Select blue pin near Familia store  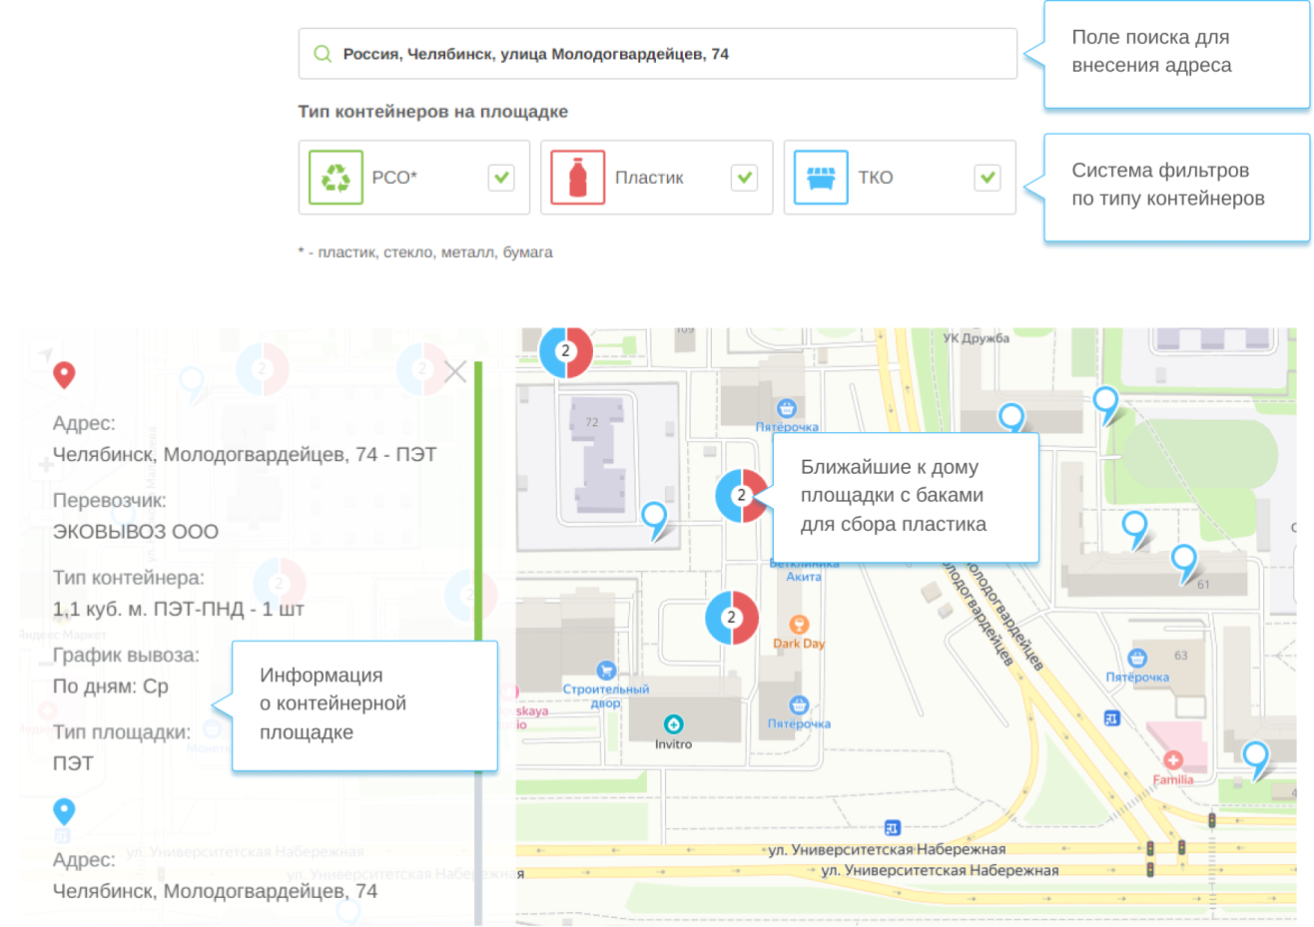tap(1255, 759)
